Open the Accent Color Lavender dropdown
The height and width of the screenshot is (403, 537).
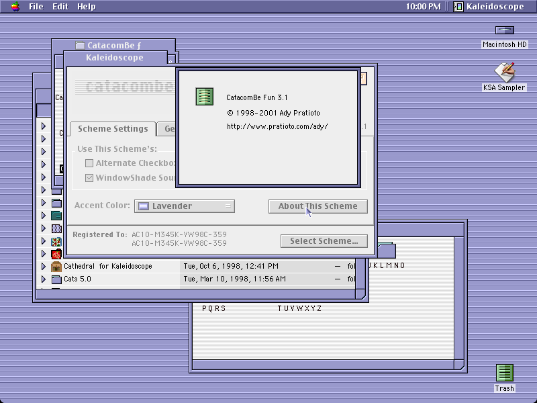click(x=184, y=206)
